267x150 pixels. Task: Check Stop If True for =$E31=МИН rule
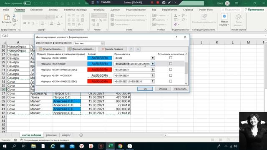pyautogui.click(x=171, y=81)
